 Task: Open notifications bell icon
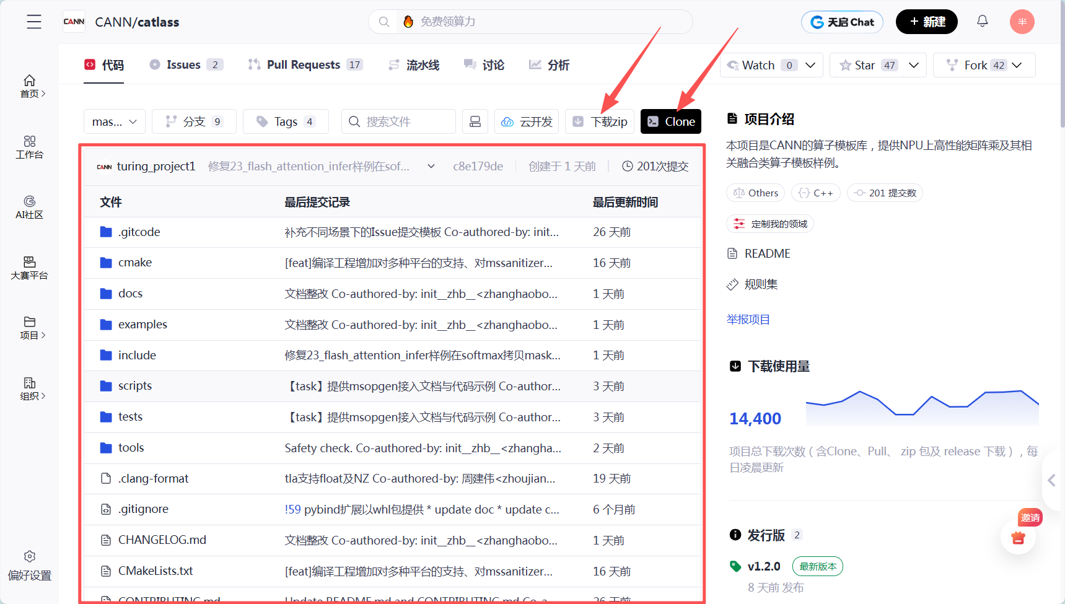click(983, 21)
